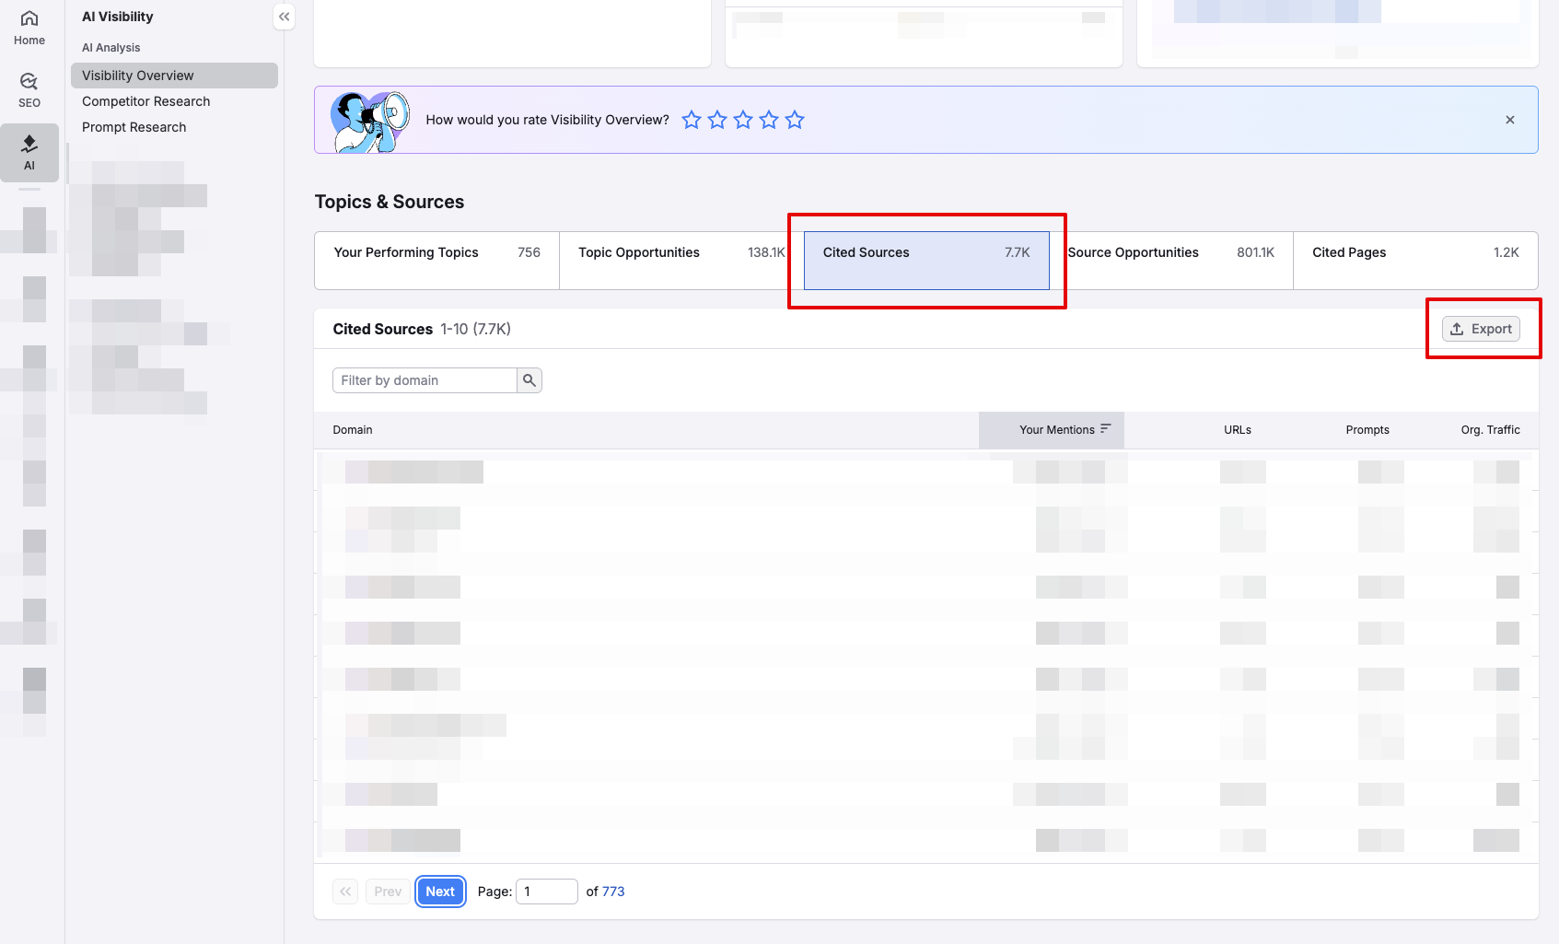
Task: Collapse the AI Visibility side panel
Action: (x=285, y=17)
